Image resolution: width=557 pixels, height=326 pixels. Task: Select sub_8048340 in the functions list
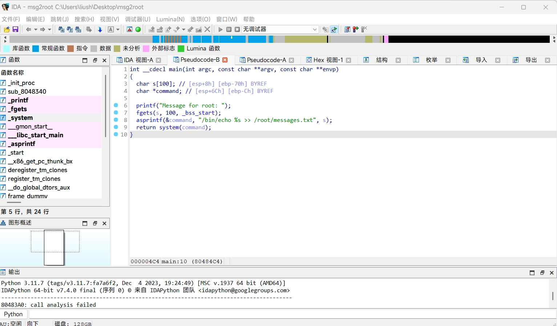point(51,91)
